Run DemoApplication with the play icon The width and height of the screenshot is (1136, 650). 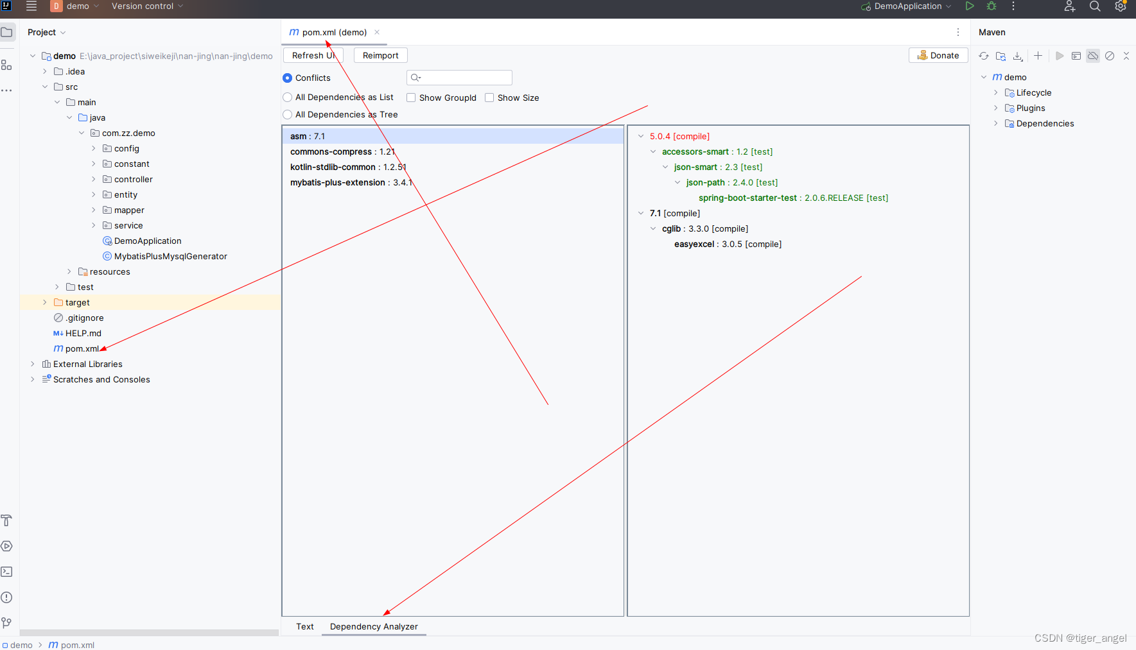[970, 6]
